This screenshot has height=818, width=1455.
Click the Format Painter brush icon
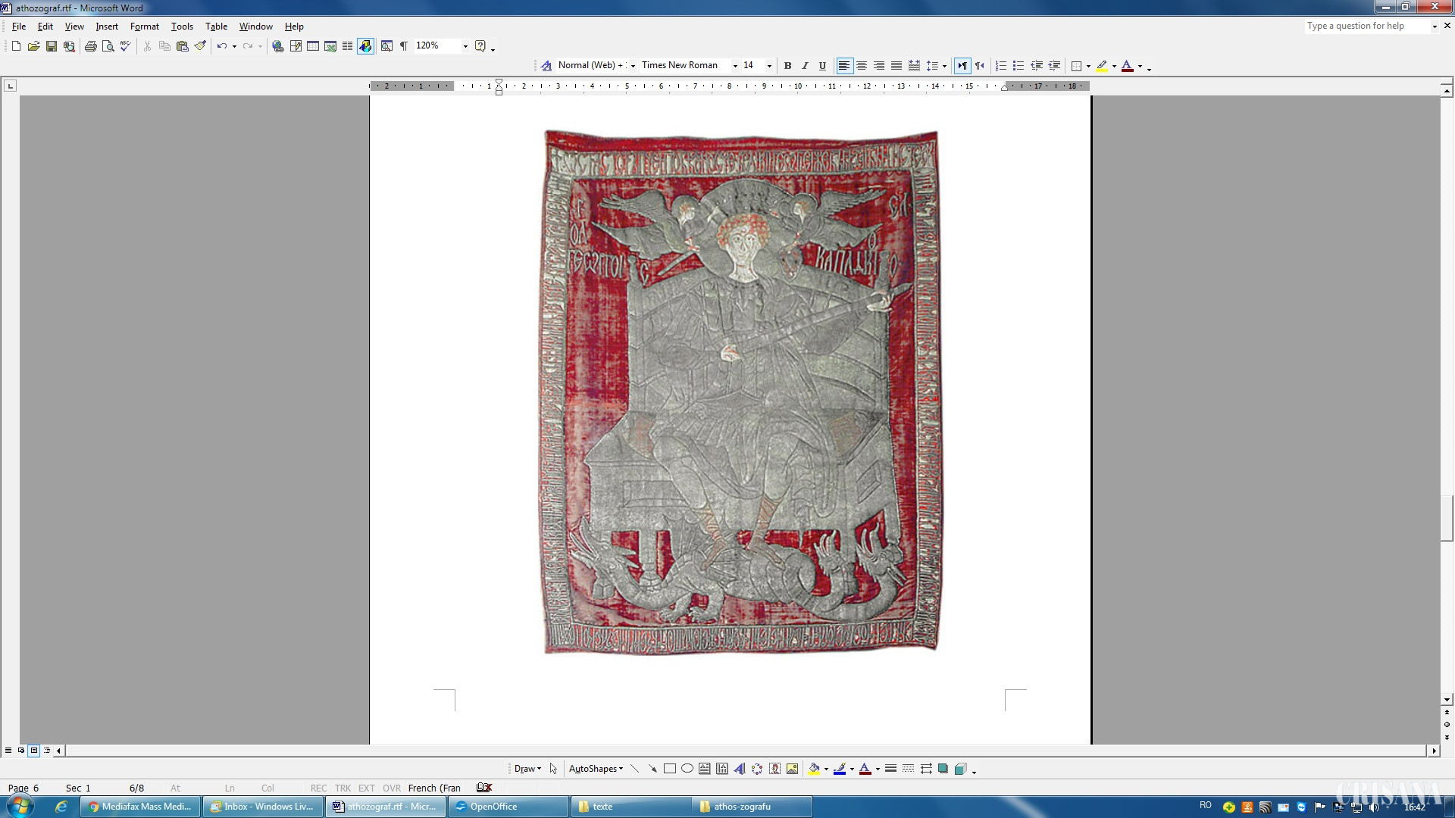click(x=200, y=46)
